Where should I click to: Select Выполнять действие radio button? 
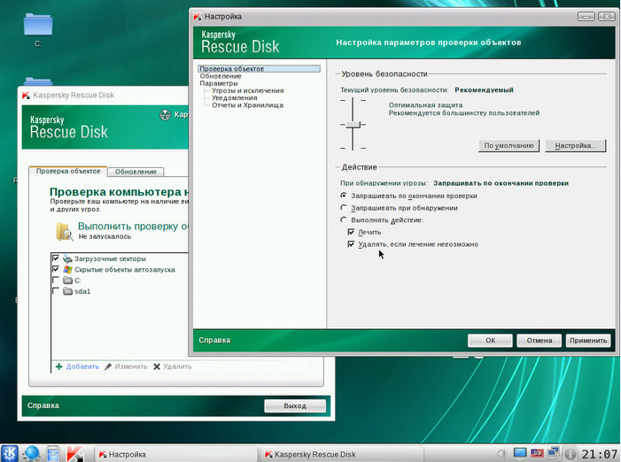pyautogui.click(x=344, y=219)
